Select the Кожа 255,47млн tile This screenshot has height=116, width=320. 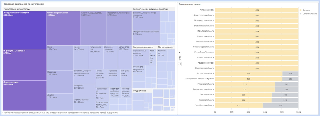[x=60, y=58]
